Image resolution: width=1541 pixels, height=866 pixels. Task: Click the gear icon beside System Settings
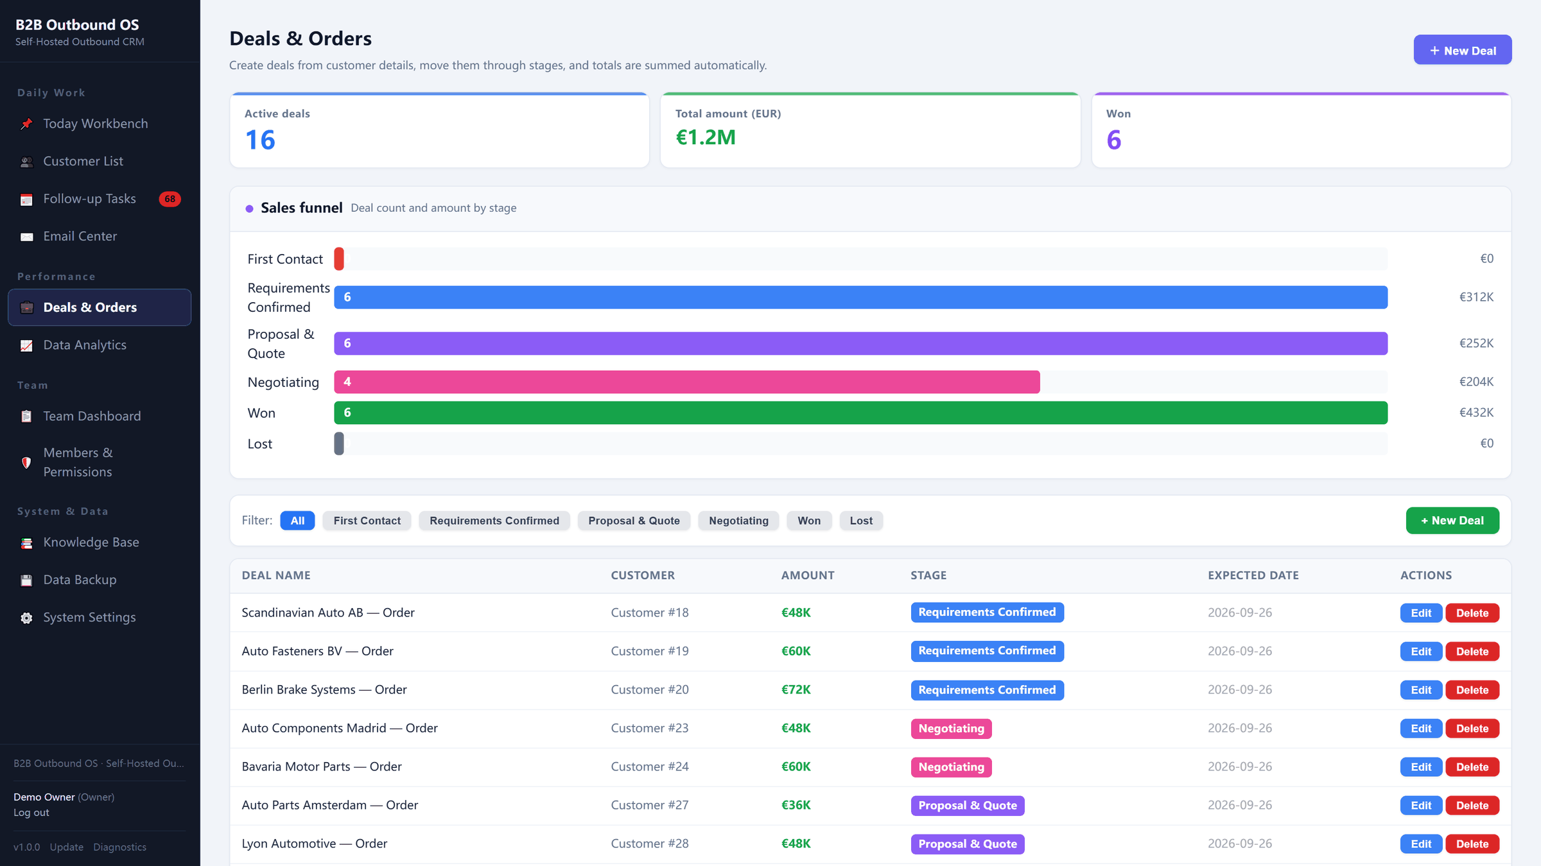click(x=26, y=618)
